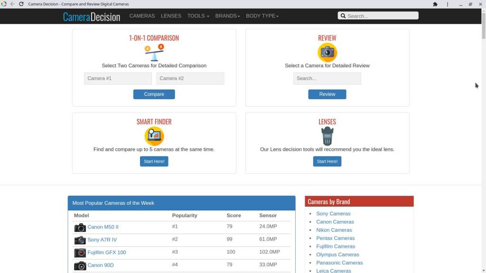Click the Review button
Viewport: 486px width, 273px height.
click(x=327, y=94)
